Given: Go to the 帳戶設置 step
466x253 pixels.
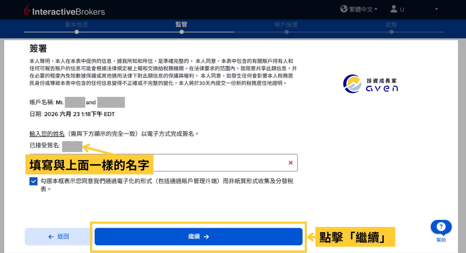Looking at the screenshot, I should (286, 25).
